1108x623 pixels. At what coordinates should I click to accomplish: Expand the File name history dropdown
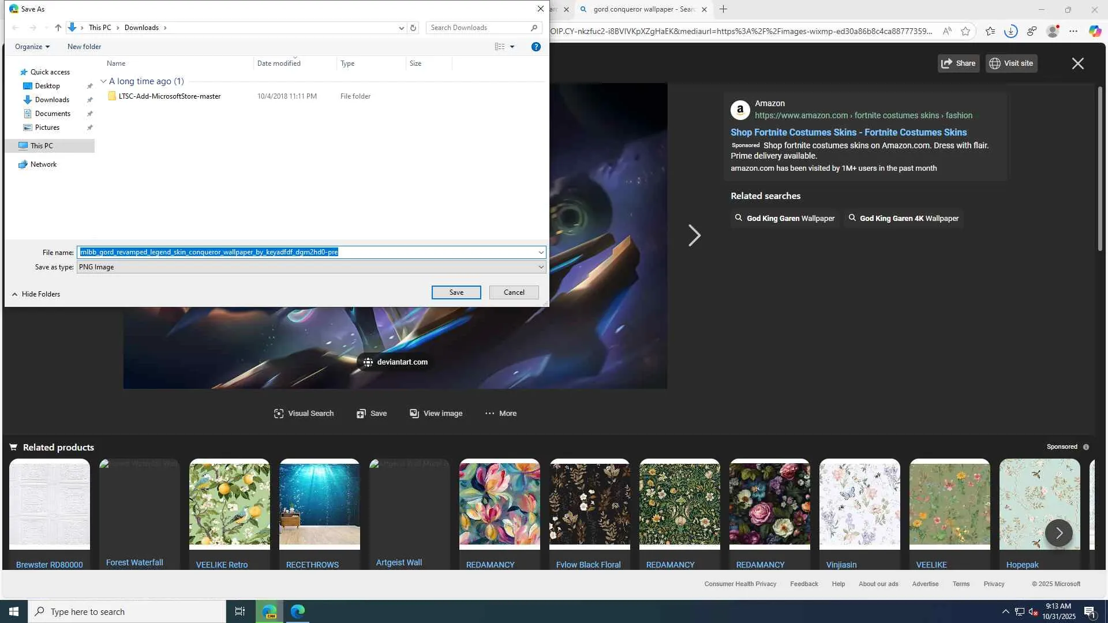coord(541,252)
